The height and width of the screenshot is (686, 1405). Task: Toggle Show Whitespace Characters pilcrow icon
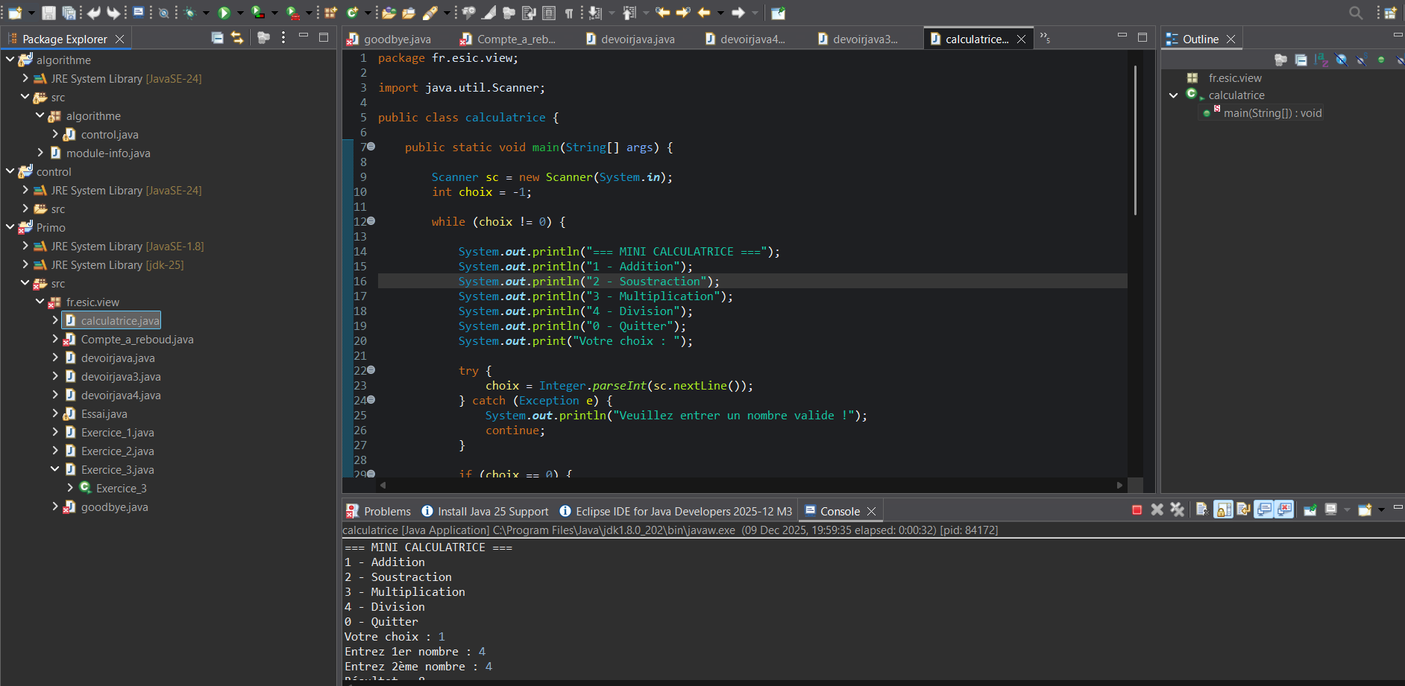pyautogui.click(x=569, y=13)
